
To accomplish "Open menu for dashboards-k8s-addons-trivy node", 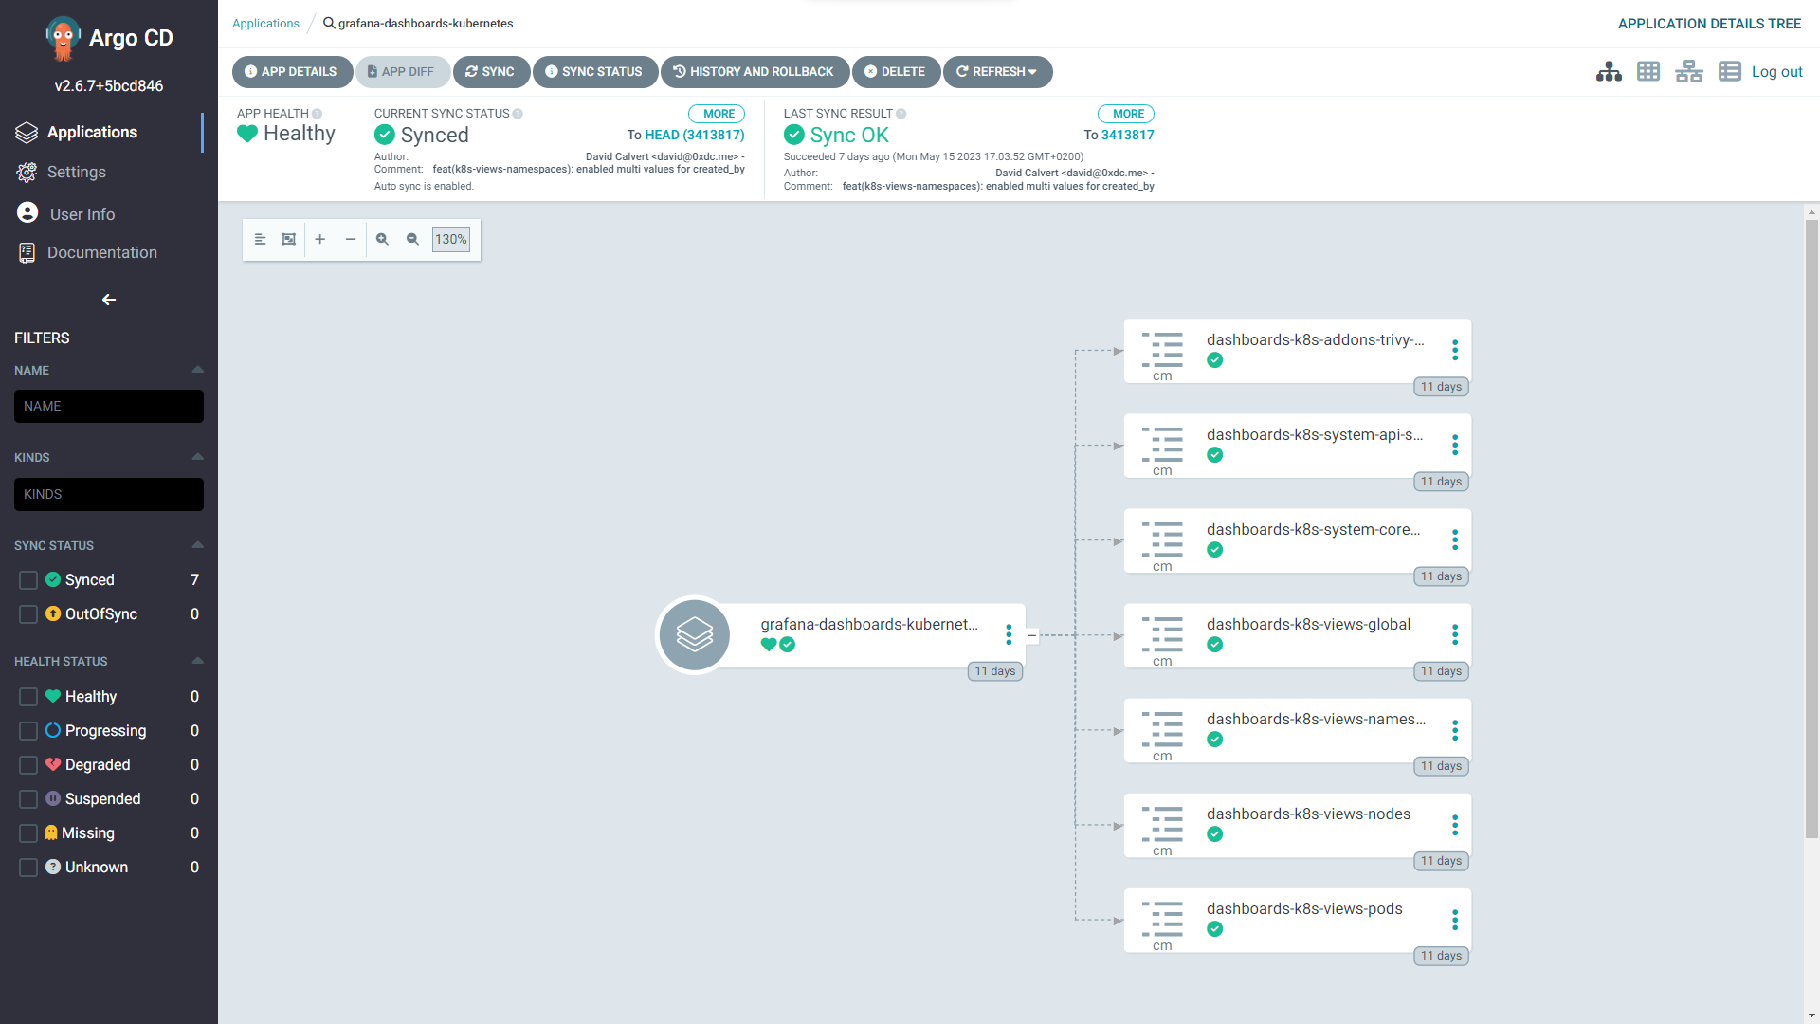I will tap(1455, 351).
